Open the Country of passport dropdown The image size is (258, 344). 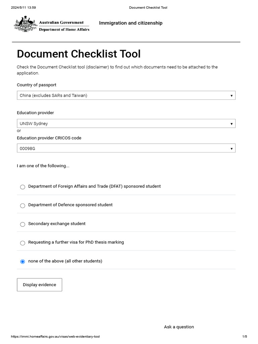[x=126, y=95]
